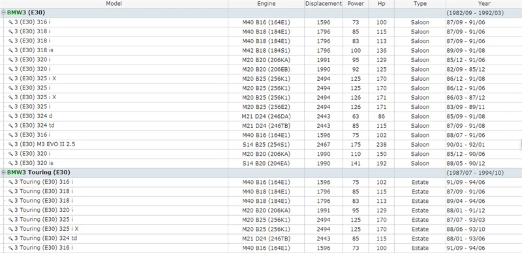Click the Displacement column header
The width and height of the screenshot is (522, 253).
pos(324,4)
